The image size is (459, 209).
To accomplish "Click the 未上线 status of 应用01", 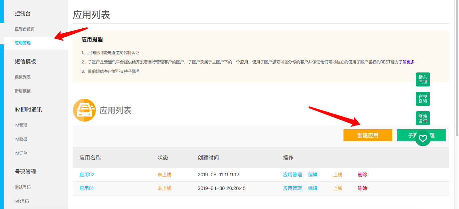I will point(164,188).
